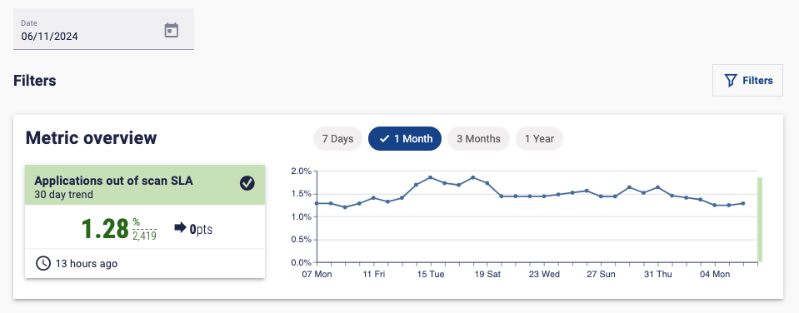Click the 2.0% y-axis label

point(301,171)
